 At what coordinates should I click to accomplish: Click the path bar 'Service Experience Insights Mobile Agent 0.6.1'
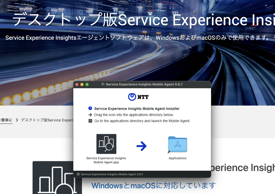(112, 174)
